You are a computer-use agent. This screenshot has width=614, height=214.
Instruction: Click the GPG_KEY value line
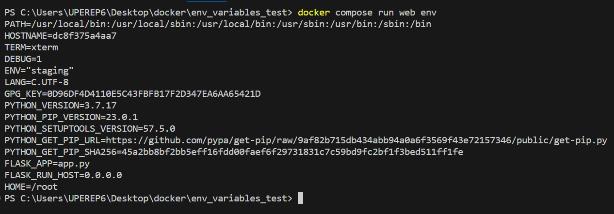132,93
